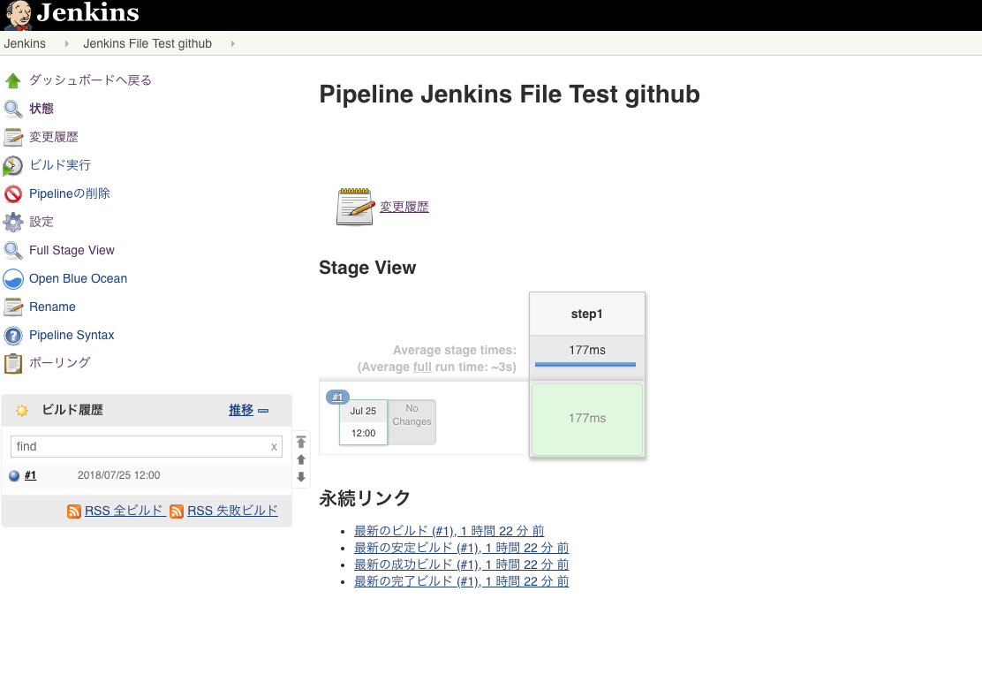Open the ポーリング clipboard icon
Image resolution: width=982 pixels, height=682 pixels.
tap(13, 363)
